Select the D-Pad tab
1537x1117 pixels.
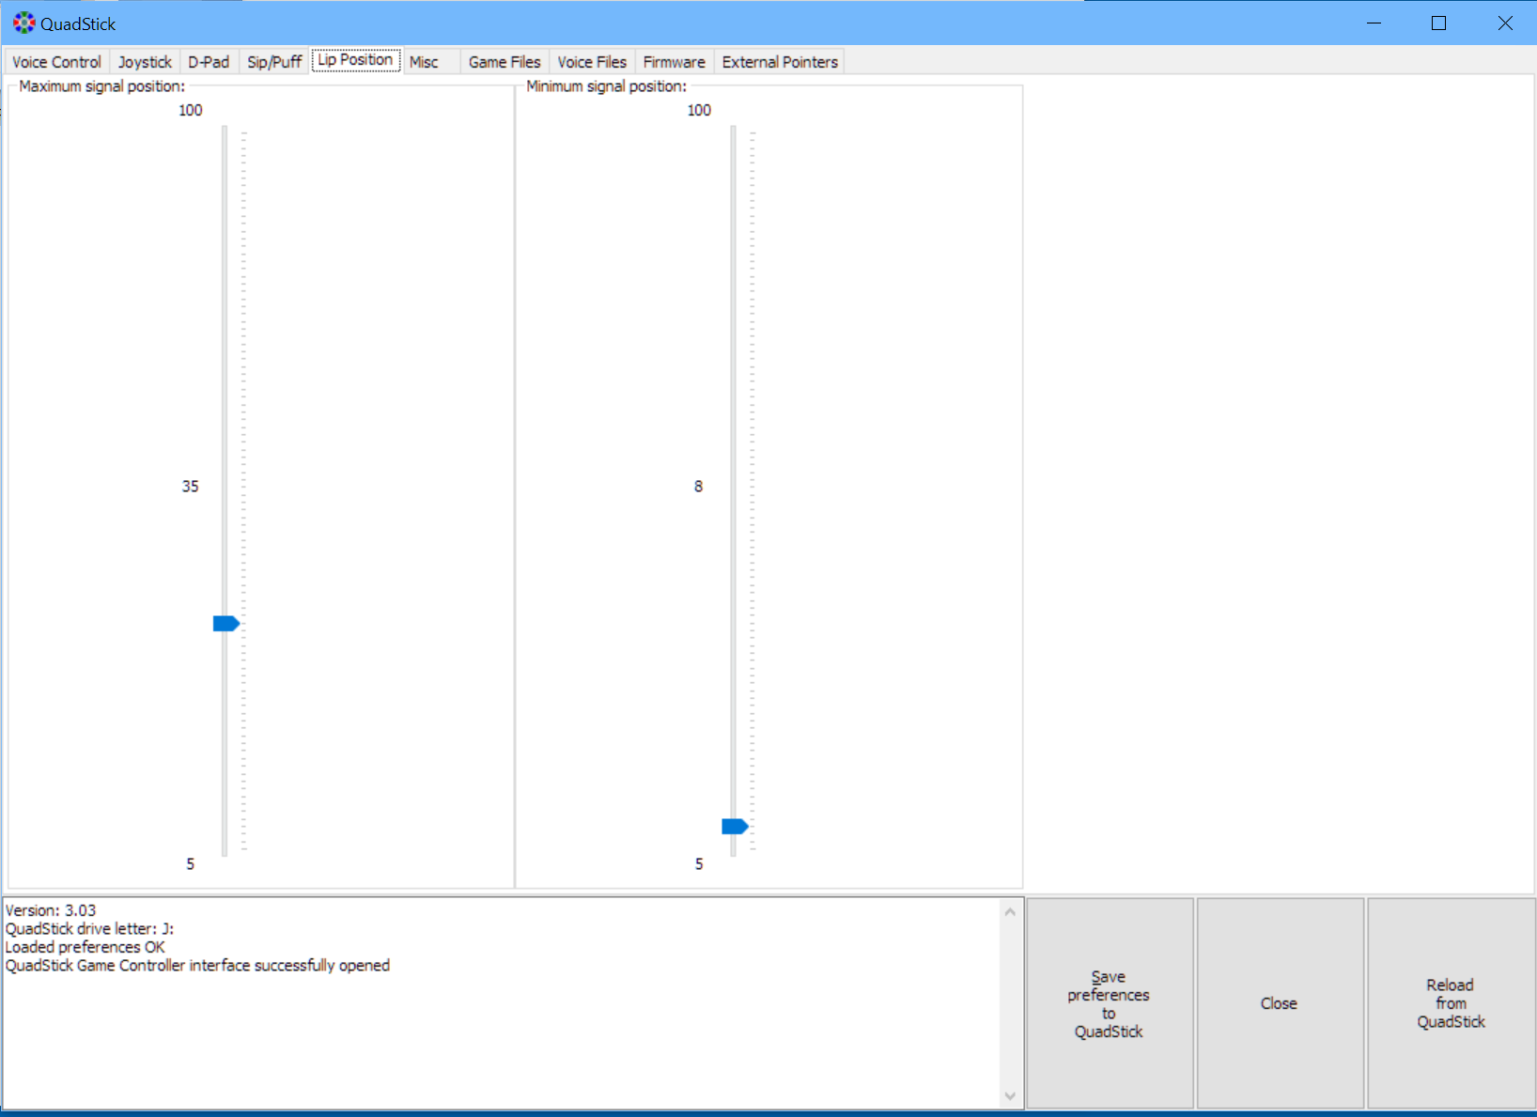coord(209,62)
